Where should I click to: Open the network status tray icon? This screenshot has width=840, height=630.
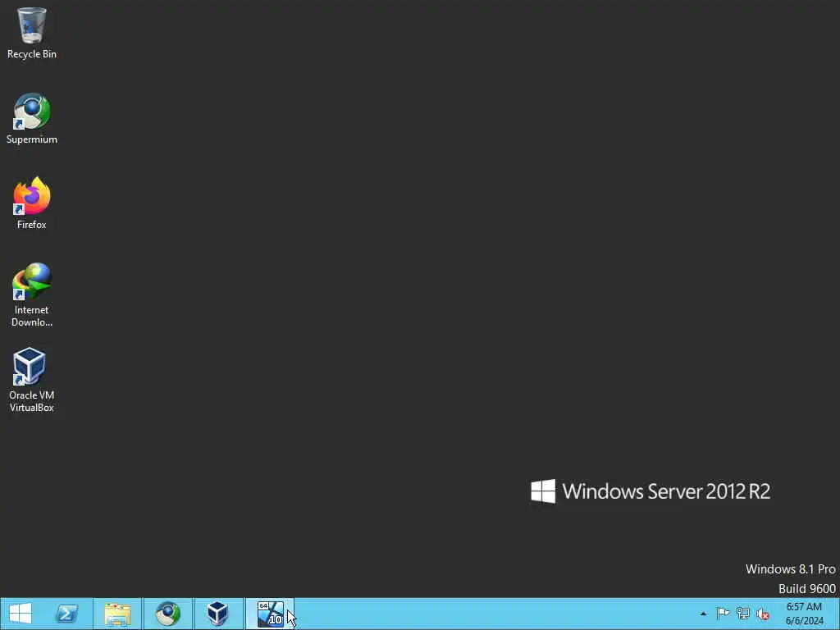click(742, 614)
